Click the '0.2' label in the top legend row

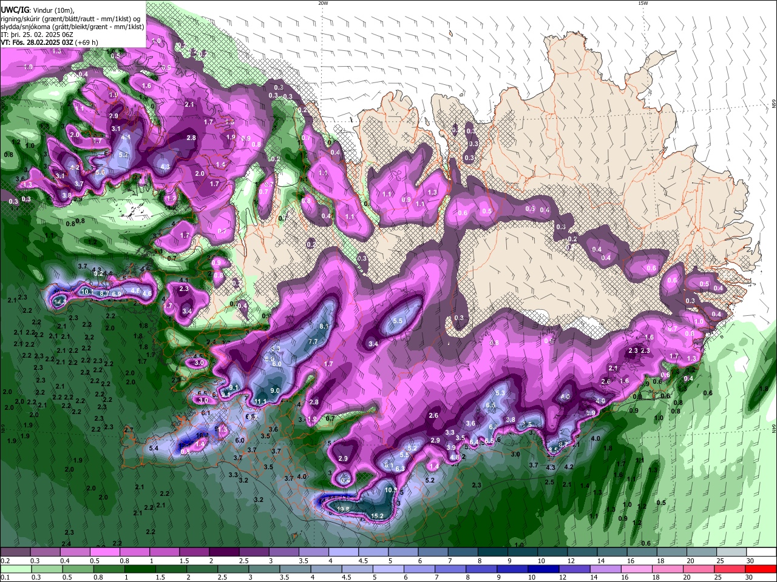click(5, 561)
